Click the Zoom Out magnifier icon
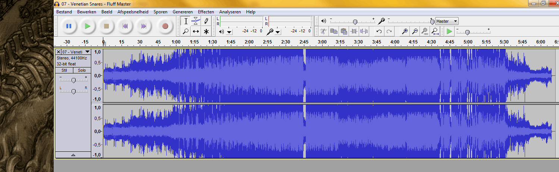Screen dimensions: 559x172 [x=415, y=31]
